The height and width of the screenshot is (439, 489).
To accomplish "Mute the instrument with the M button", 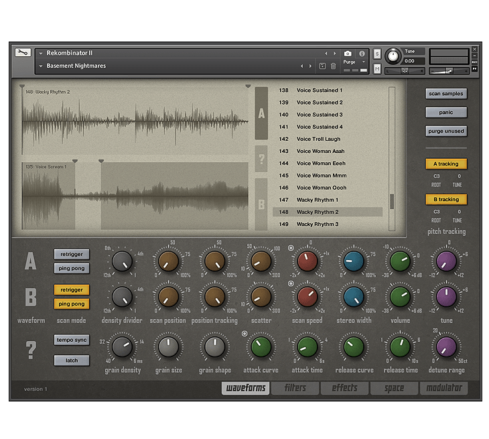I will point(377,68).
